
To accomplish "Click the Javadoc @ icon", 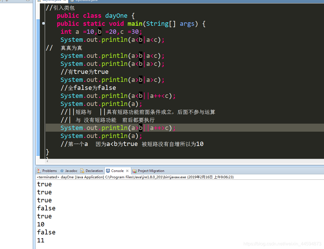I will tap(62, 171).
